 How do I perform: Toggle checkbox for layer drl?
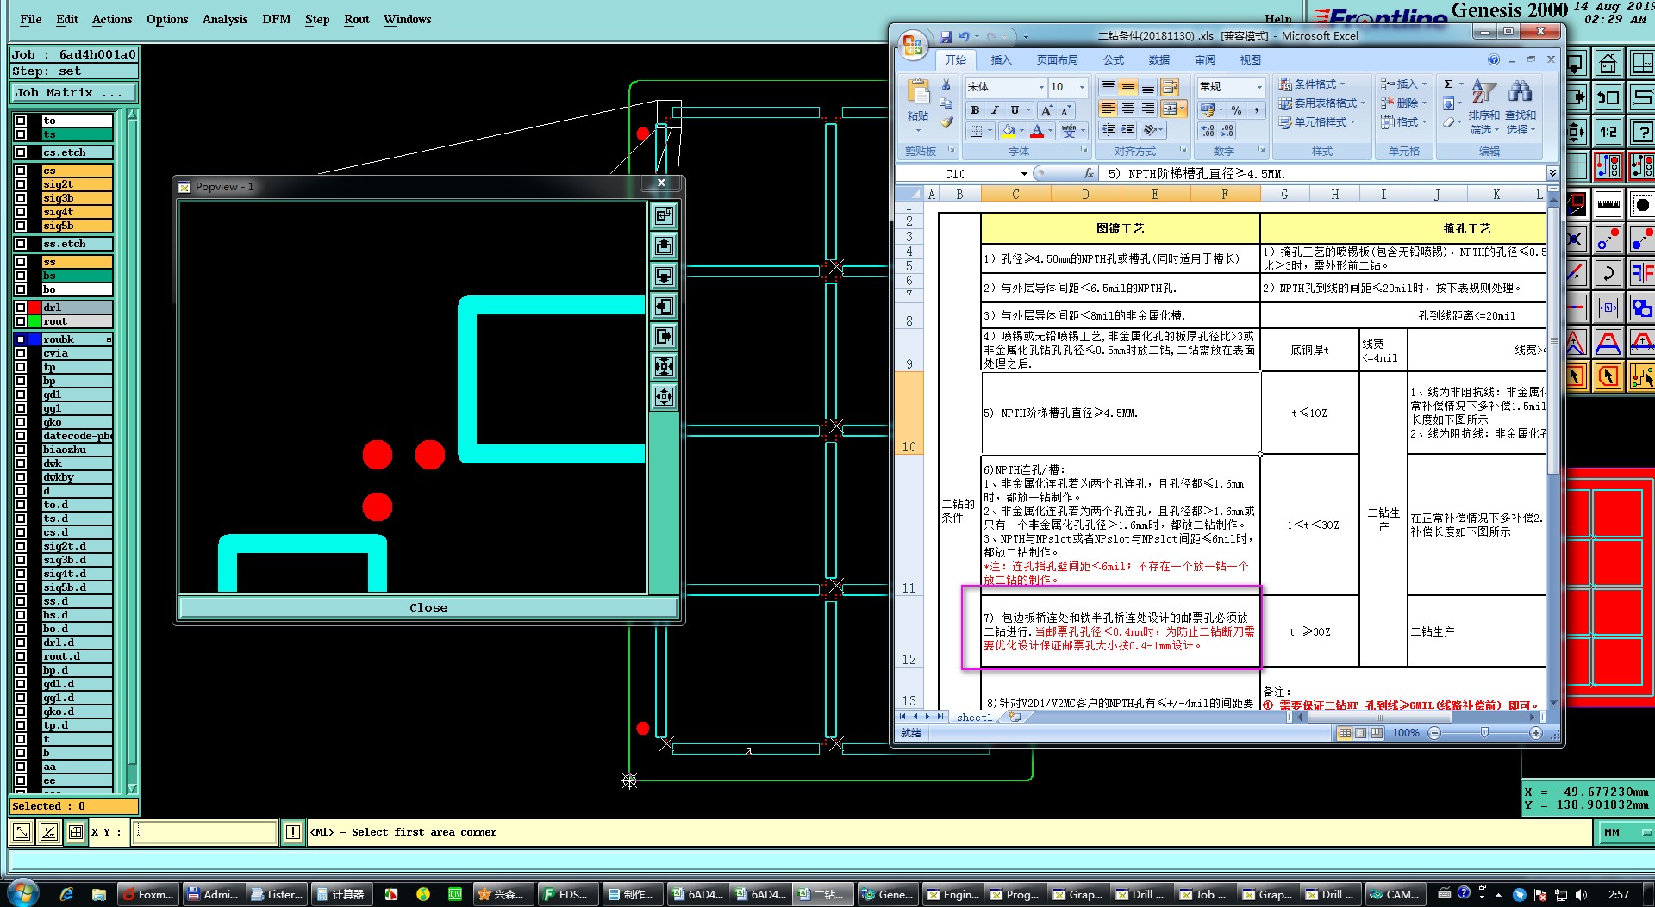click(x=21, y=308)
